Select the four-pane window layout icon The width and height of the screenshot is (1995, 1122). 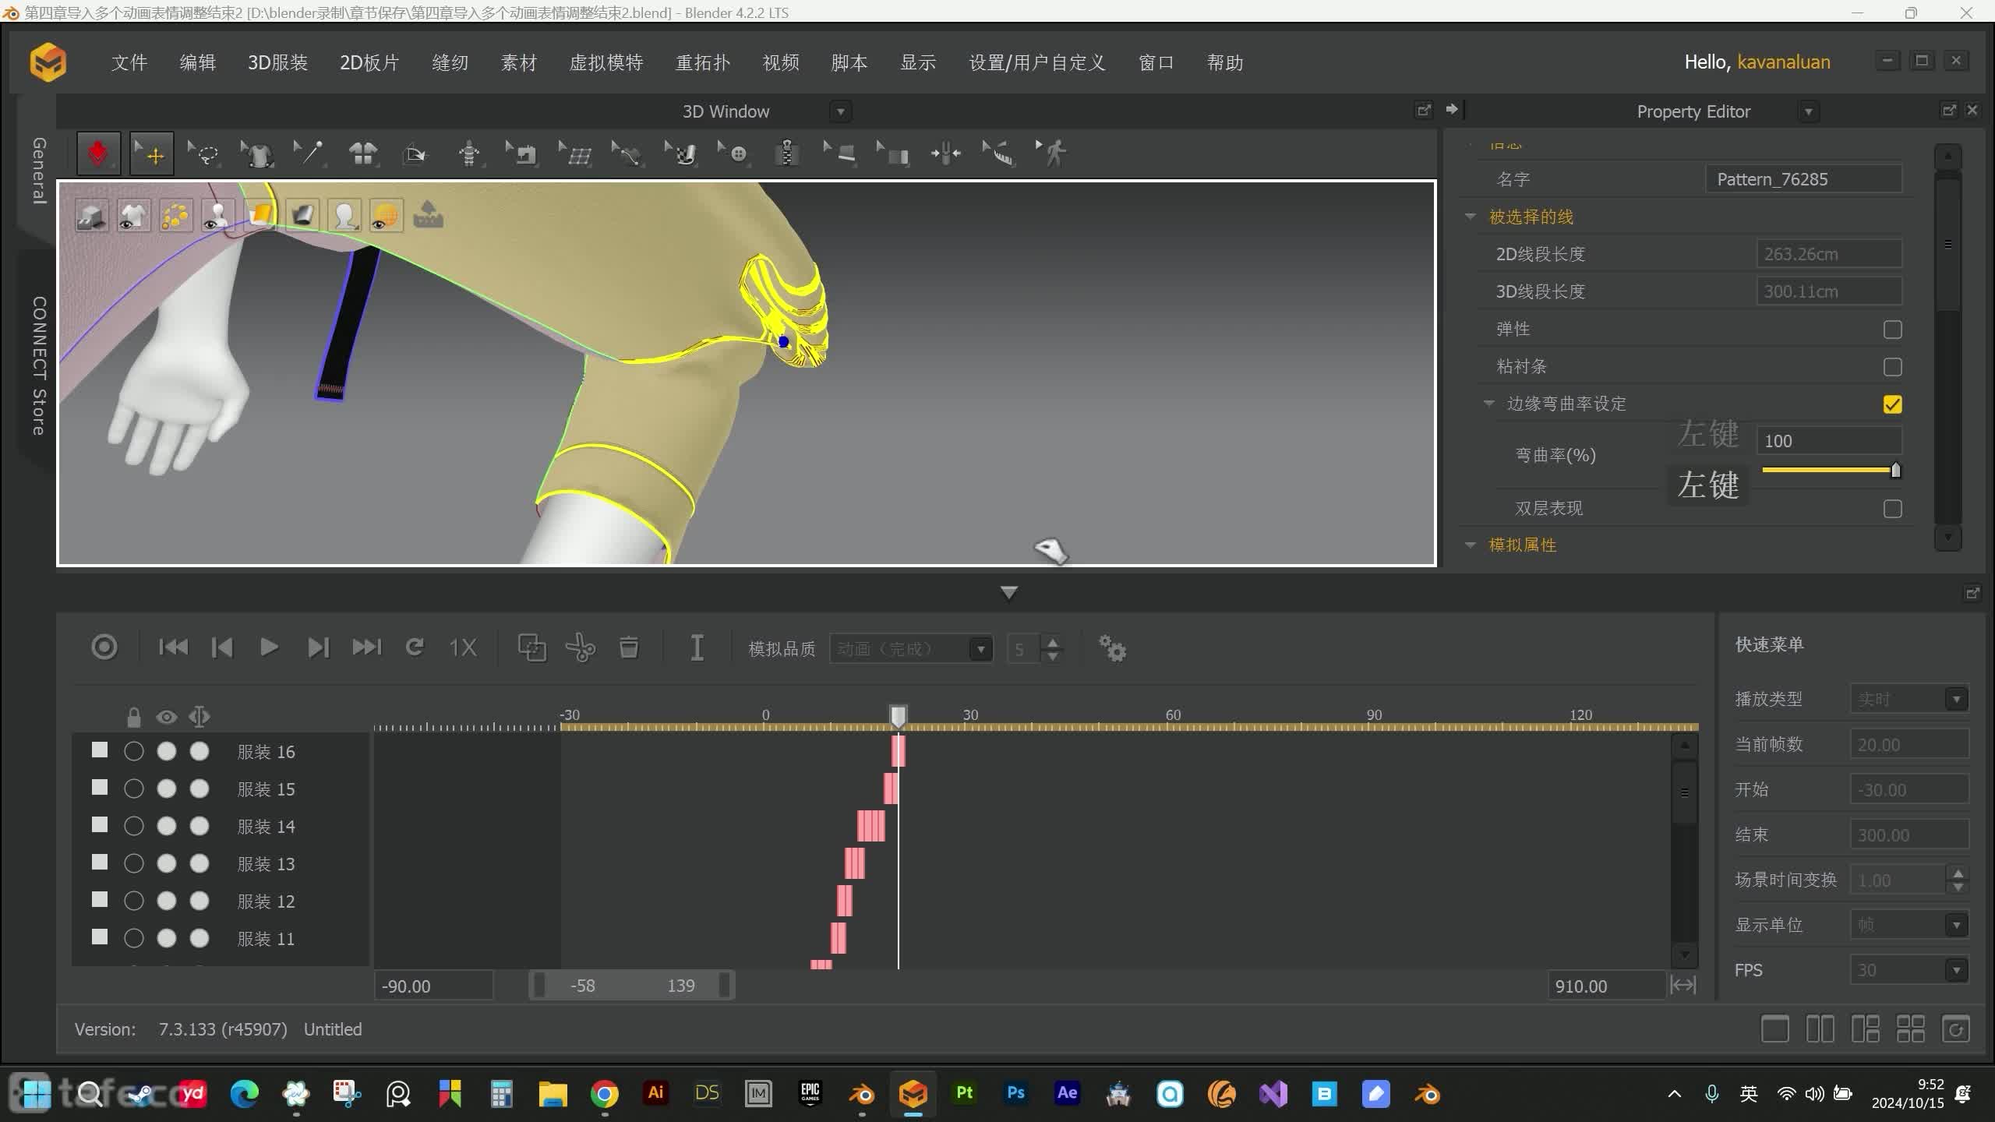click(1910, 1029)
